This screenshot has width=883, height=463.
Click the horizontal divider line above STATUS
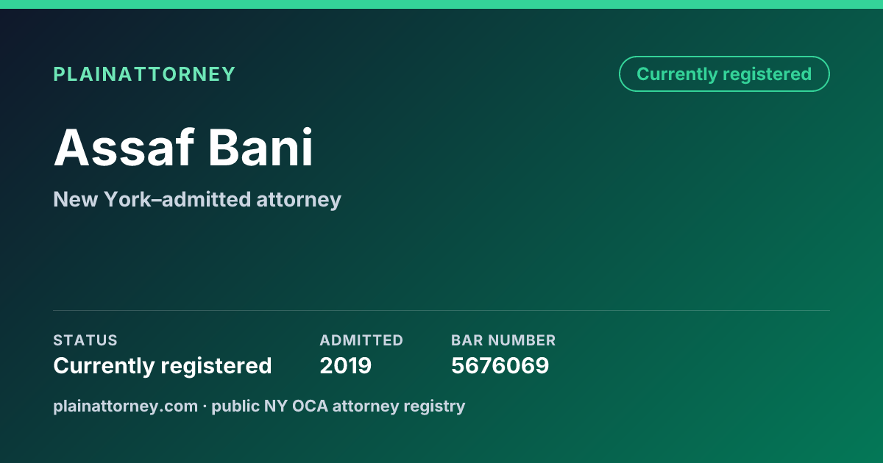(x=441, y=310)
